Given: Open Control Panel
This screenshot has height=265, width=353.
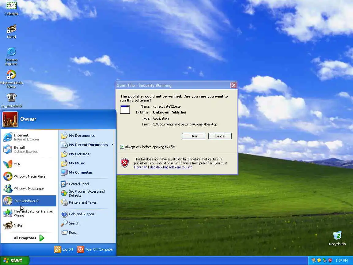Looking at the screenshot, I should click(87, 184).
